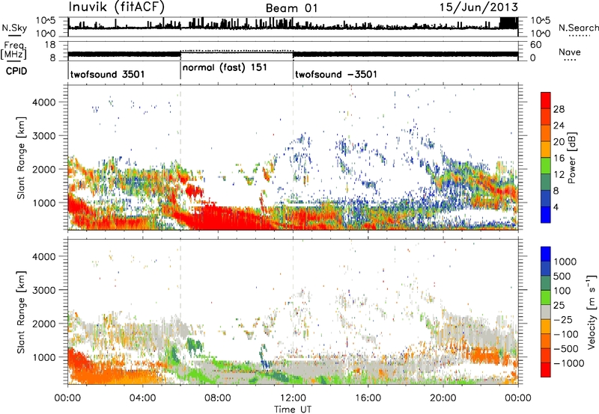Click the '20:00' time tick label
The image size is (599, 414).
click(443, 398)
